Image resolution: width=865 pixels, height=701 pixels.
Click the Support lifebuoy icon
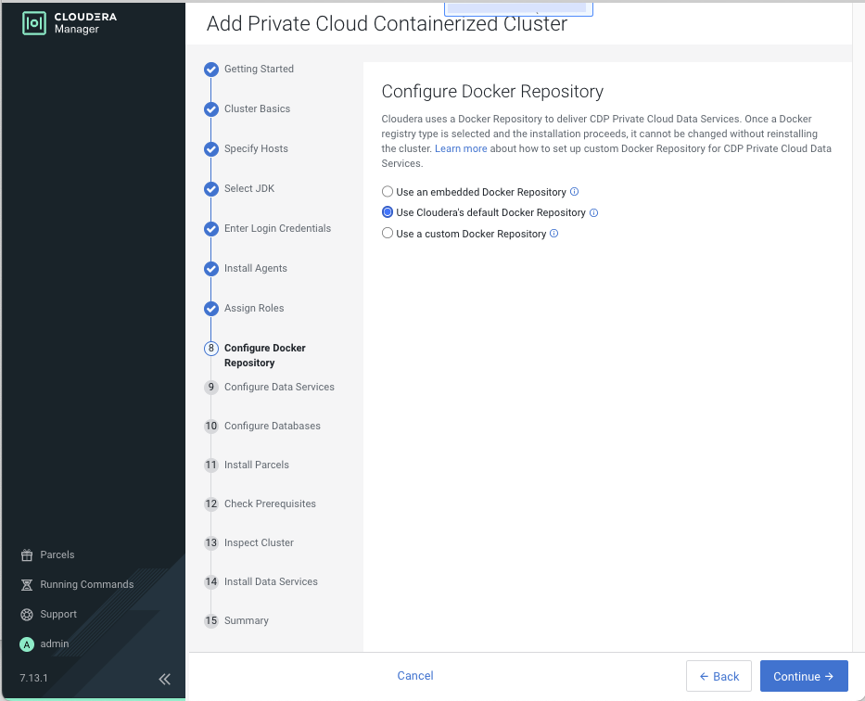27,615
